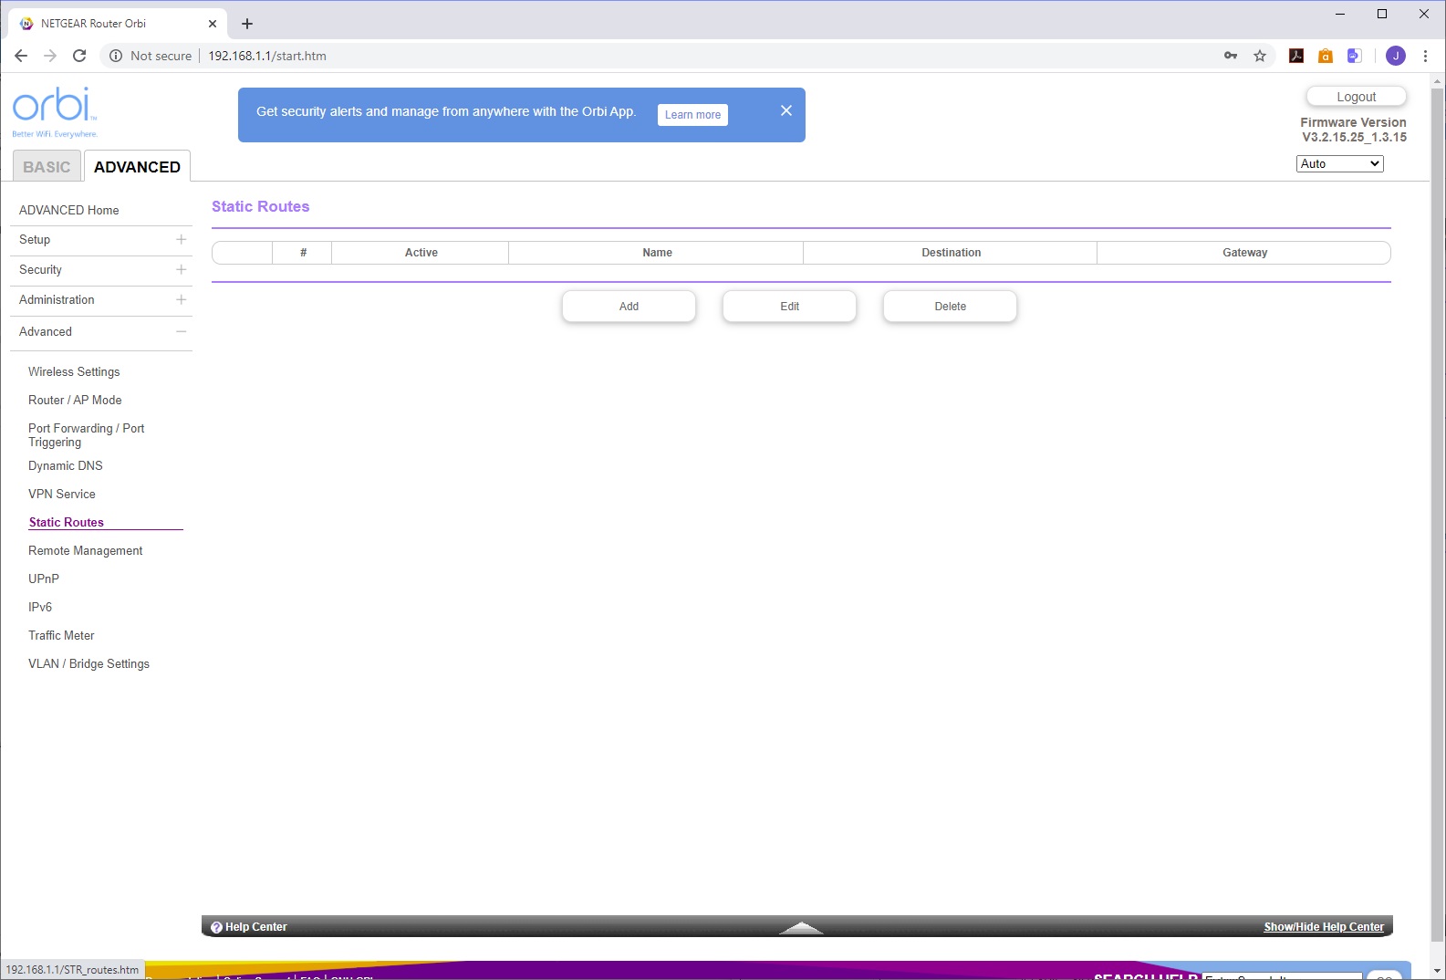This screenshot has width=1446, height=980.
Task: Click the Edit button
Action: (x=789, y=307)
